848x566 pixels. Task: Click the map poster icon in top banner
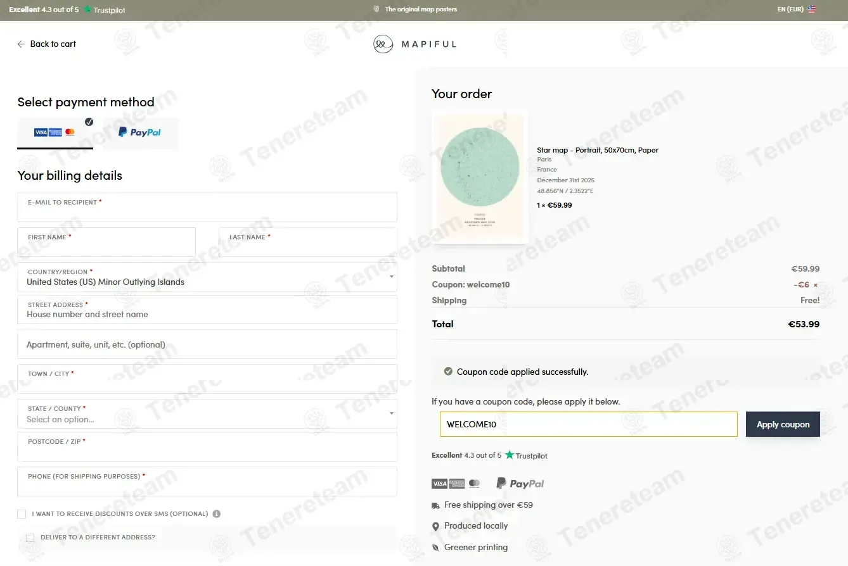[x=376, y=9]
